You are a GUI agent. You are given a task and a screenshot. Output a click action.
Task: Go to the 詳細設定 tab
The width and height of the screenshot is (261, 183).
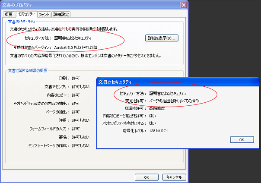(61, 14)
